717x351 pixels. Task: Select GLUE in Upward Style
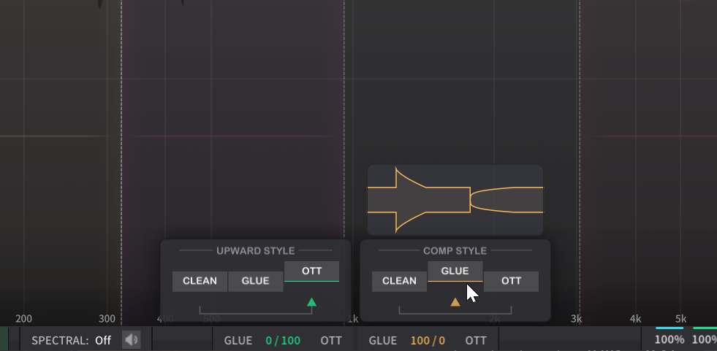coord(255,281)
